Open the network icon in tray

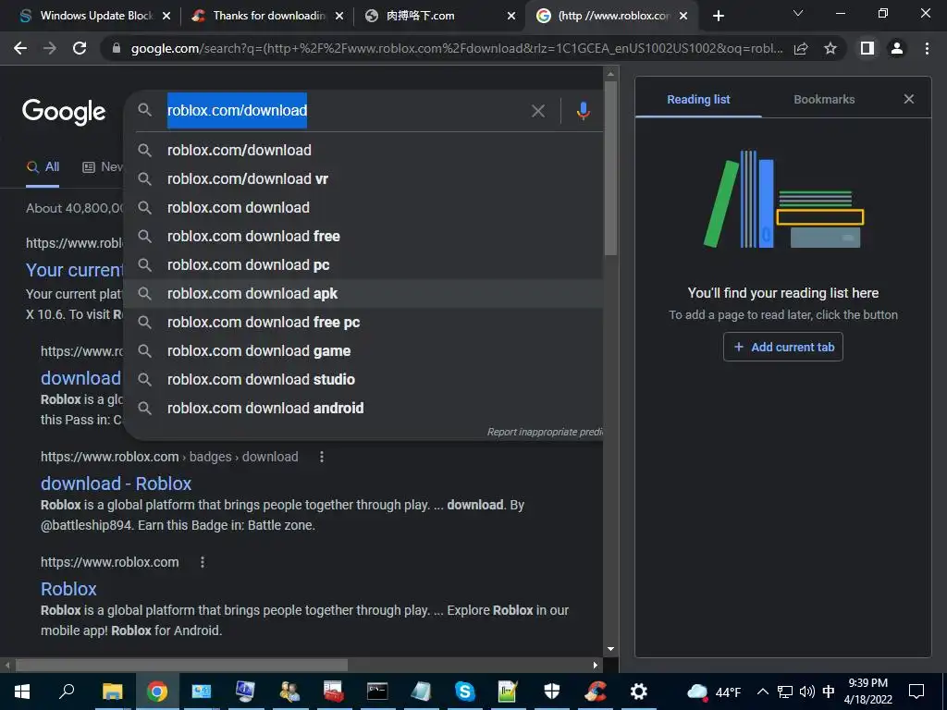(x=784, y=692)
